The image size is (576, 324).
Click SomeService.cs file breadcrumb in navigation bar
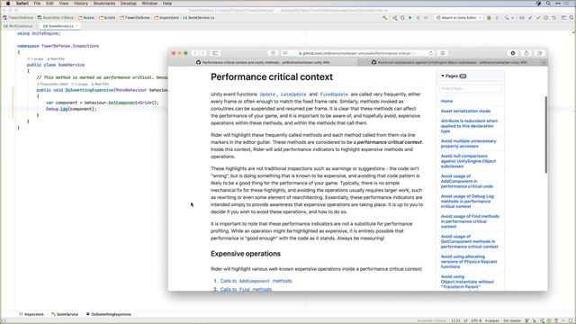[x=199, y=18]
